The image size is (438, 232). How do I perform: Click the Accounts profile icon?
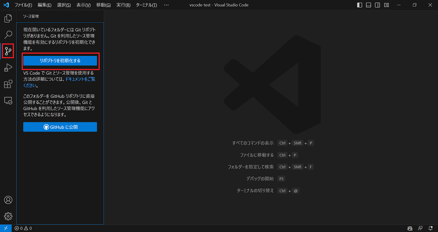click(8, 200)
